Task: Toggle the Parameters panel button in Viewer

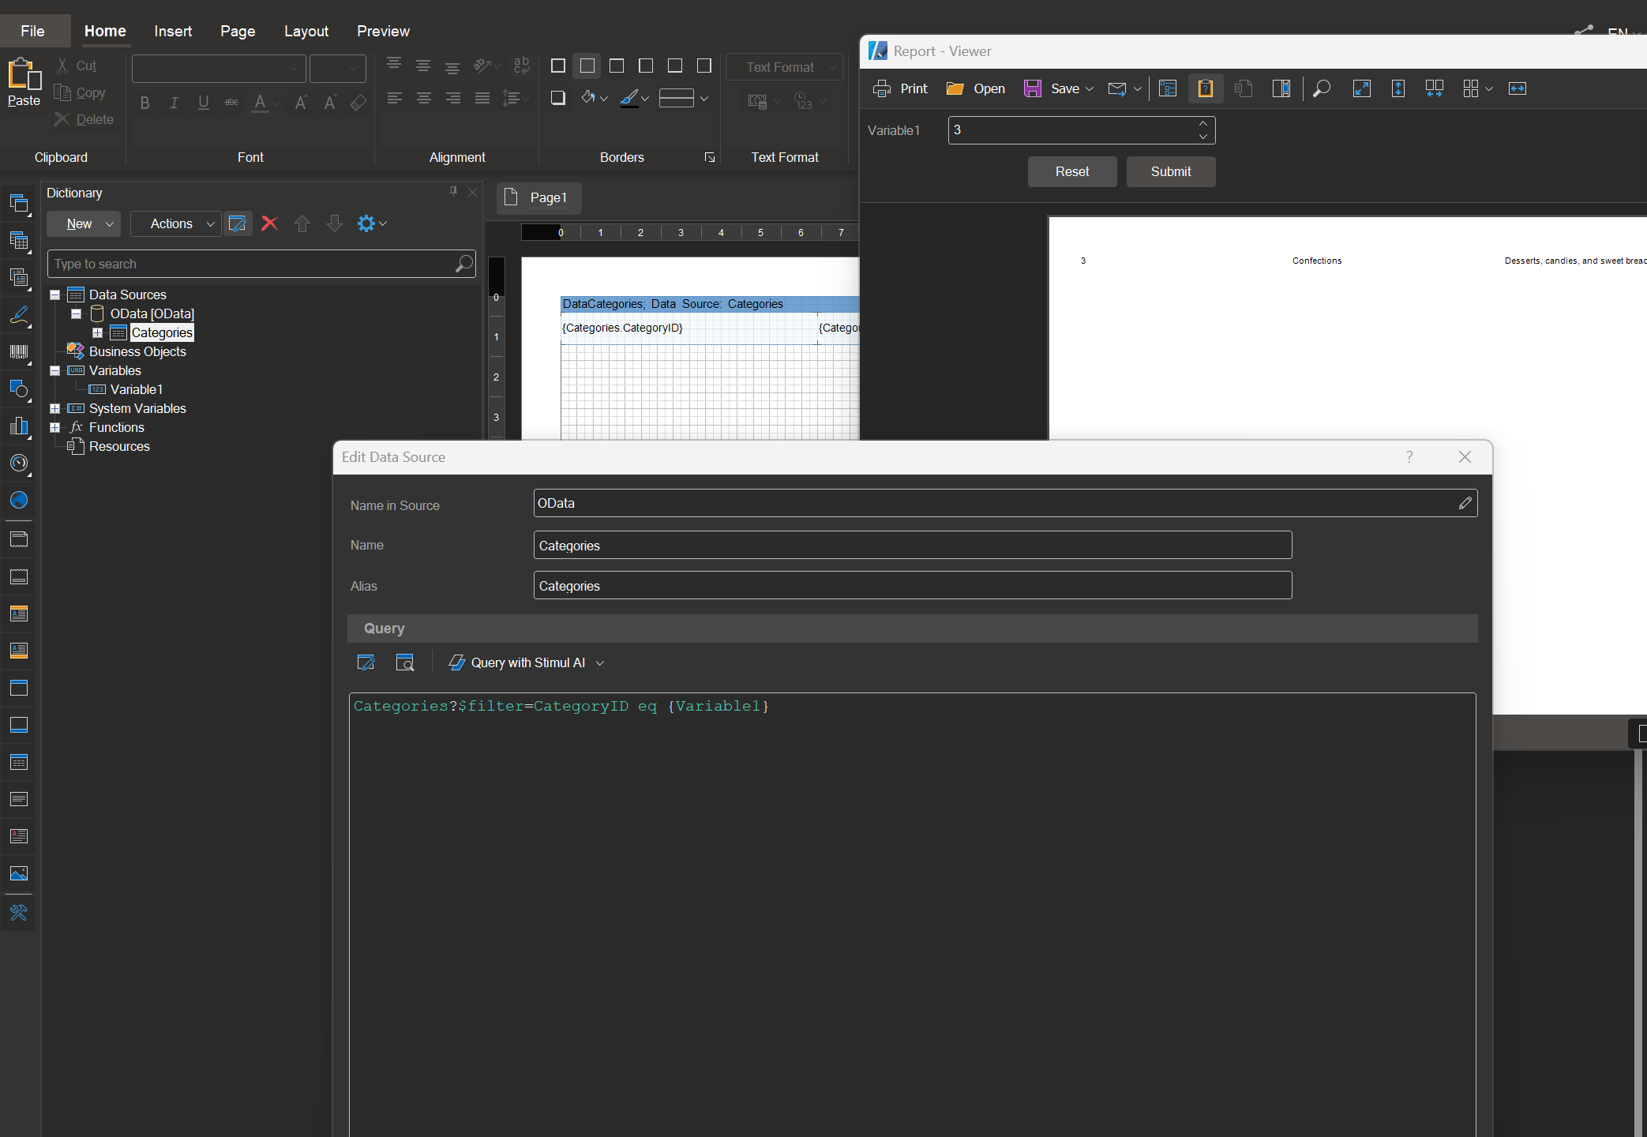Action: click(x=1206, y=88)
